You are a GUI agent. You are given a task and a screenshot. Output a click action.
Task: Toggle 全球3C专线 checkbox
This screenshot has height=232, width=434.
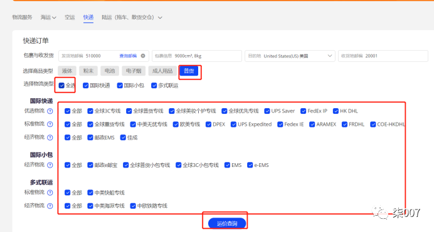coord(90,111)
